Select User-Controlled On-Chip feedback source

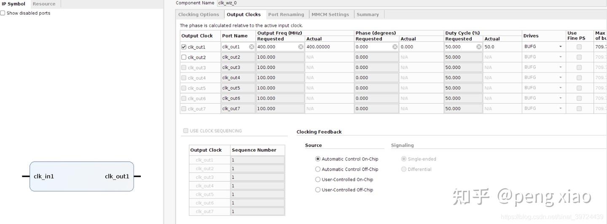(318, 179)
